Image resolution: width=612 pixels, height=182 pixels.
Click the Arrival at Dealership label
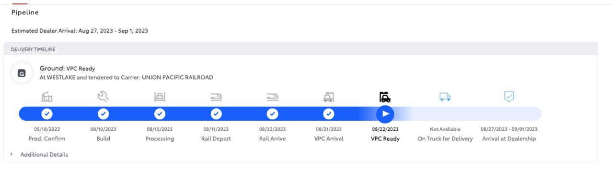coord(509,139)
